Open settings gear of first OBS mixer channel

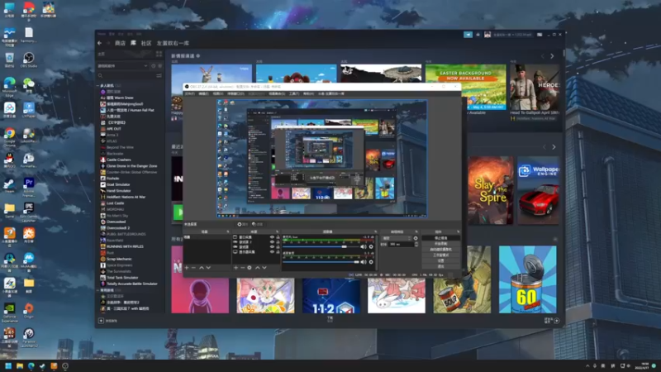371,246
